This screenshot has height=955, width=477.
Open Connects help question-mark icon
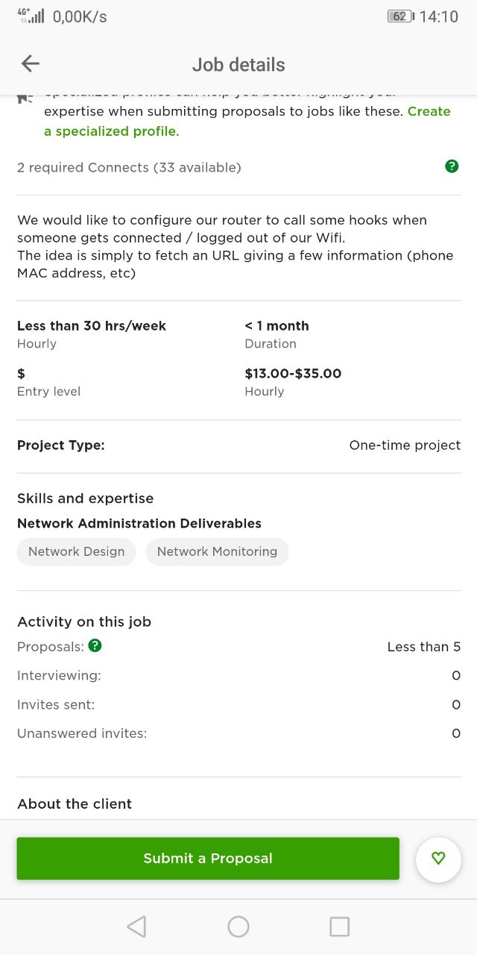coord(452,166)
